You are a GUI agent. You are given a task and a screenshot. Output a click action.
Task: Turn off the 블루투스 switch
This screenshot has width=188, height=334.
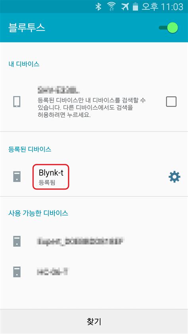point(169,28)
